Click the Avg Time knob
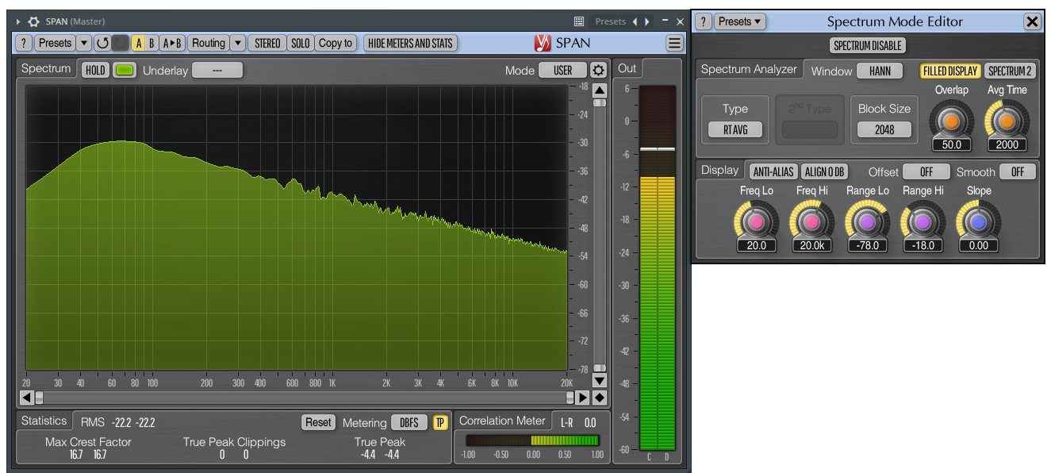 click(x=1007, y=121)
